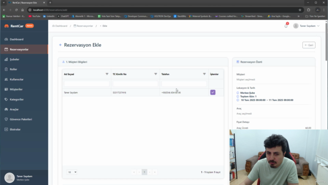Click the user avatar in the header
The width and height of the screenshot is (328, 185).
(x=296, y=26)
